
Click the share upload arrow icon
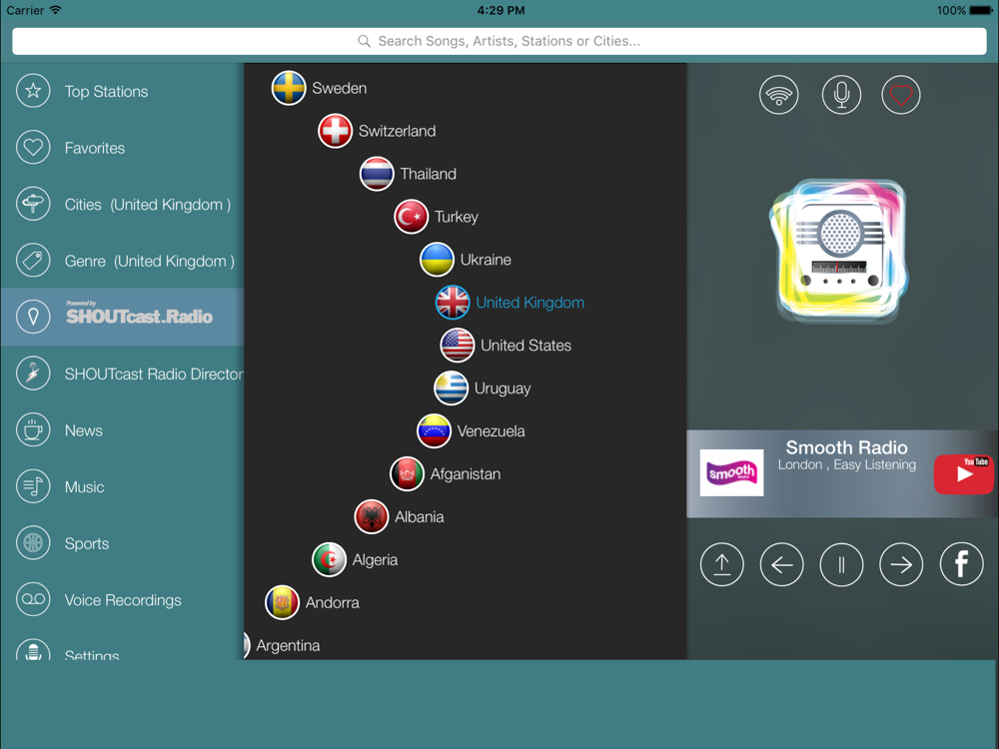(722, 564)
